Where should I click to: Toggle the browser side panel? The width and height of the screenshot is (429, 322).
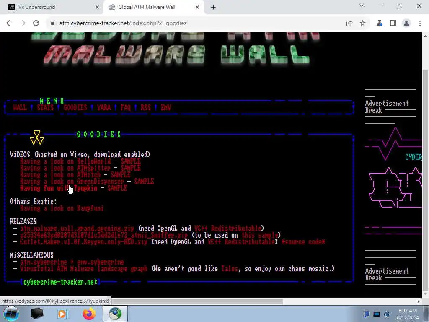[393, 23]
